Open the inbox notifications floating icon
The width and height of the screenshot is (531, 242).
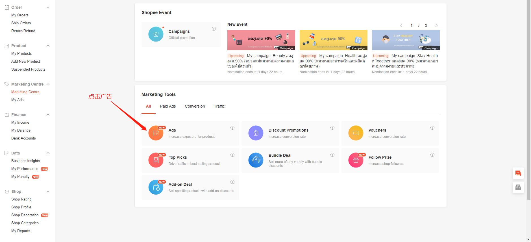coord(518,187)
